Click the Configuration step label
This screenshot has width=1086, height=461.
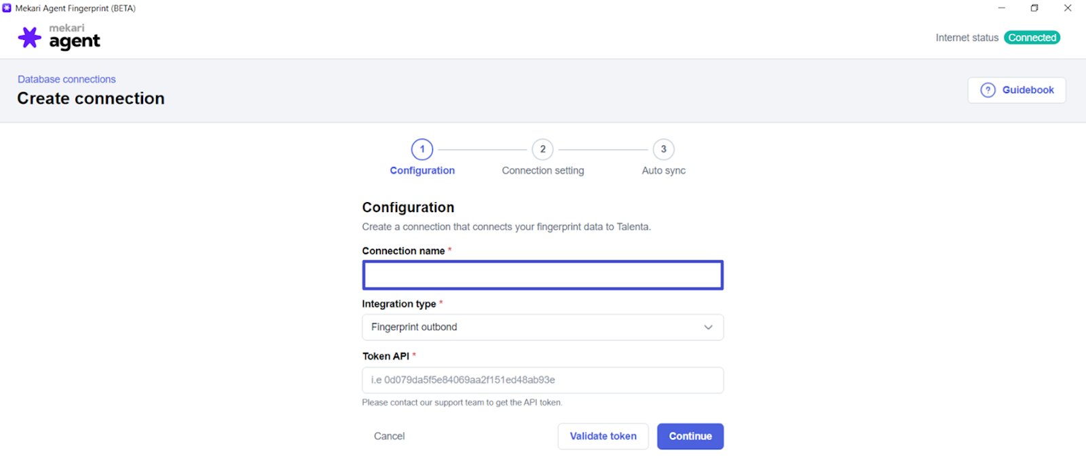422,171
